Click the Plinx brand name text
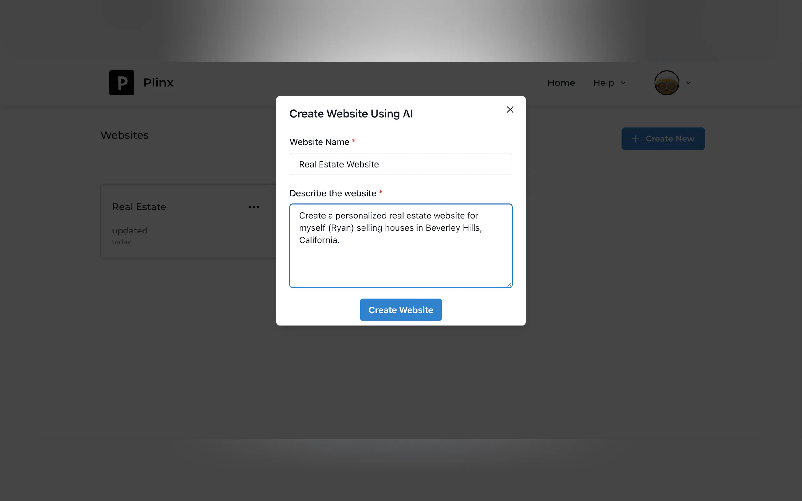802x501 pixels. click(x=158, y=83)
